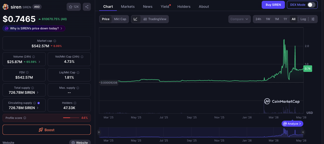Select Price chart mode
This screenshot has height=144, width=324.
coord(106,19)
